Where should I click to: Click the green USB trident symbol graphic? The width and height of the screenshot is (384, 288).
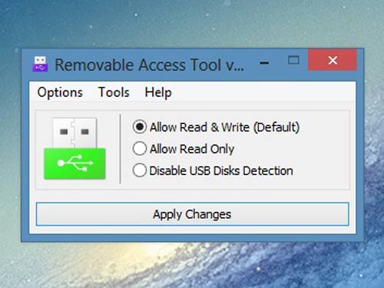[x=74, y=163]
